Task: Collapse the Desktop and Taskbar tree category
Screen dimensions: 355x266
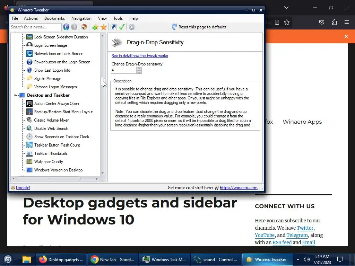Action: click(15, 96)
